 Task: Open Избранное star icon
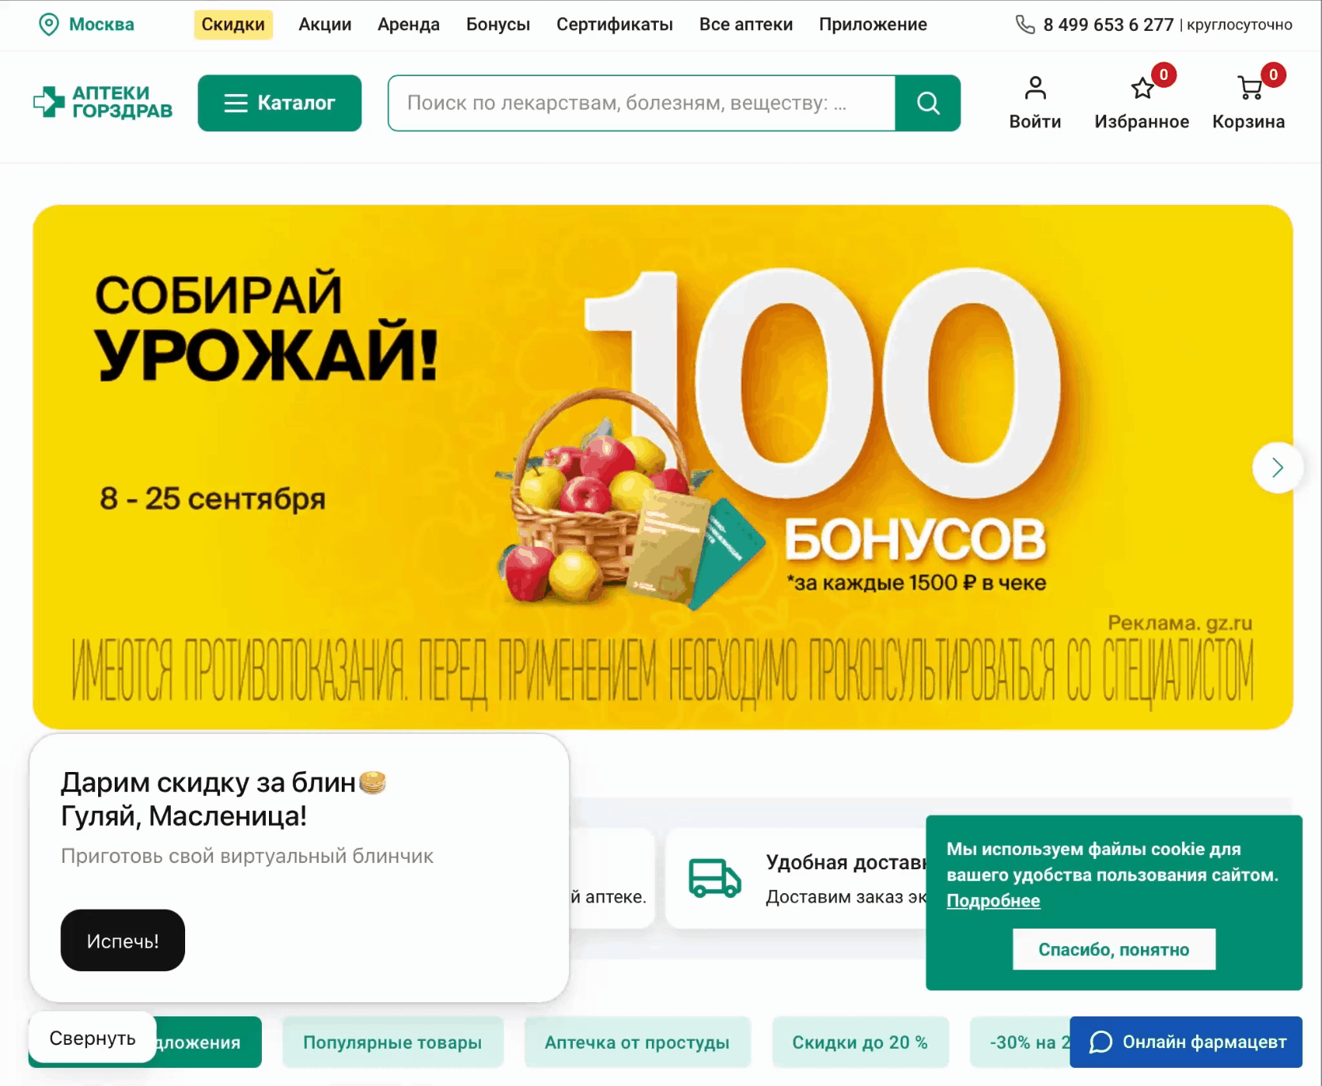pyautogui.click(x=1142, y=88)
